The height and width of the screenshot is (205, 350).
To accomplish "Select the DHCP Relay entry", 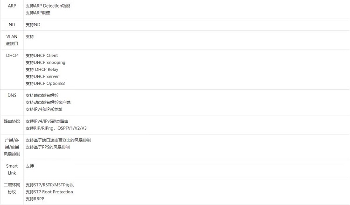I will [42, 70].
